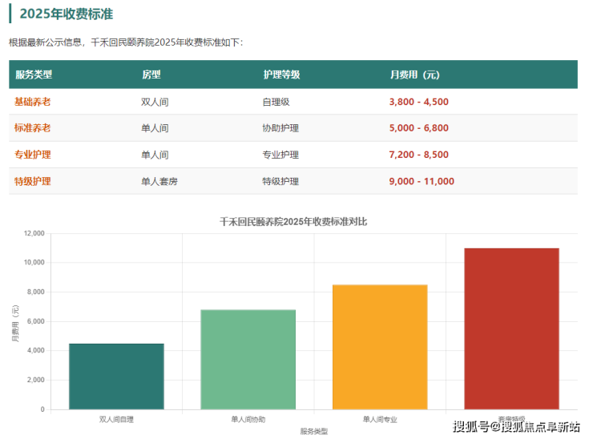Click the price 3,800 - 4,500
This screenshot has width=593, height=439.
pos(418,102)
